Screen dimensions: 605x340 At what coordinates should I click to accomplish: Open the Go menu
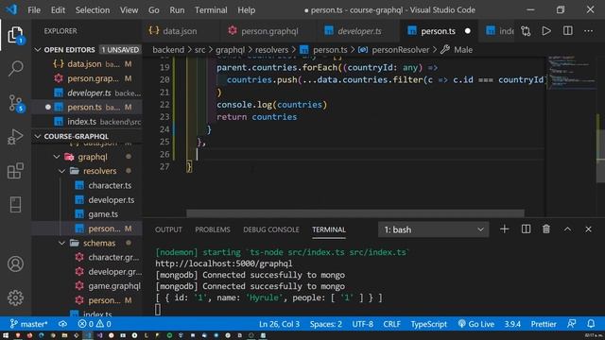[x=153, y=10]
